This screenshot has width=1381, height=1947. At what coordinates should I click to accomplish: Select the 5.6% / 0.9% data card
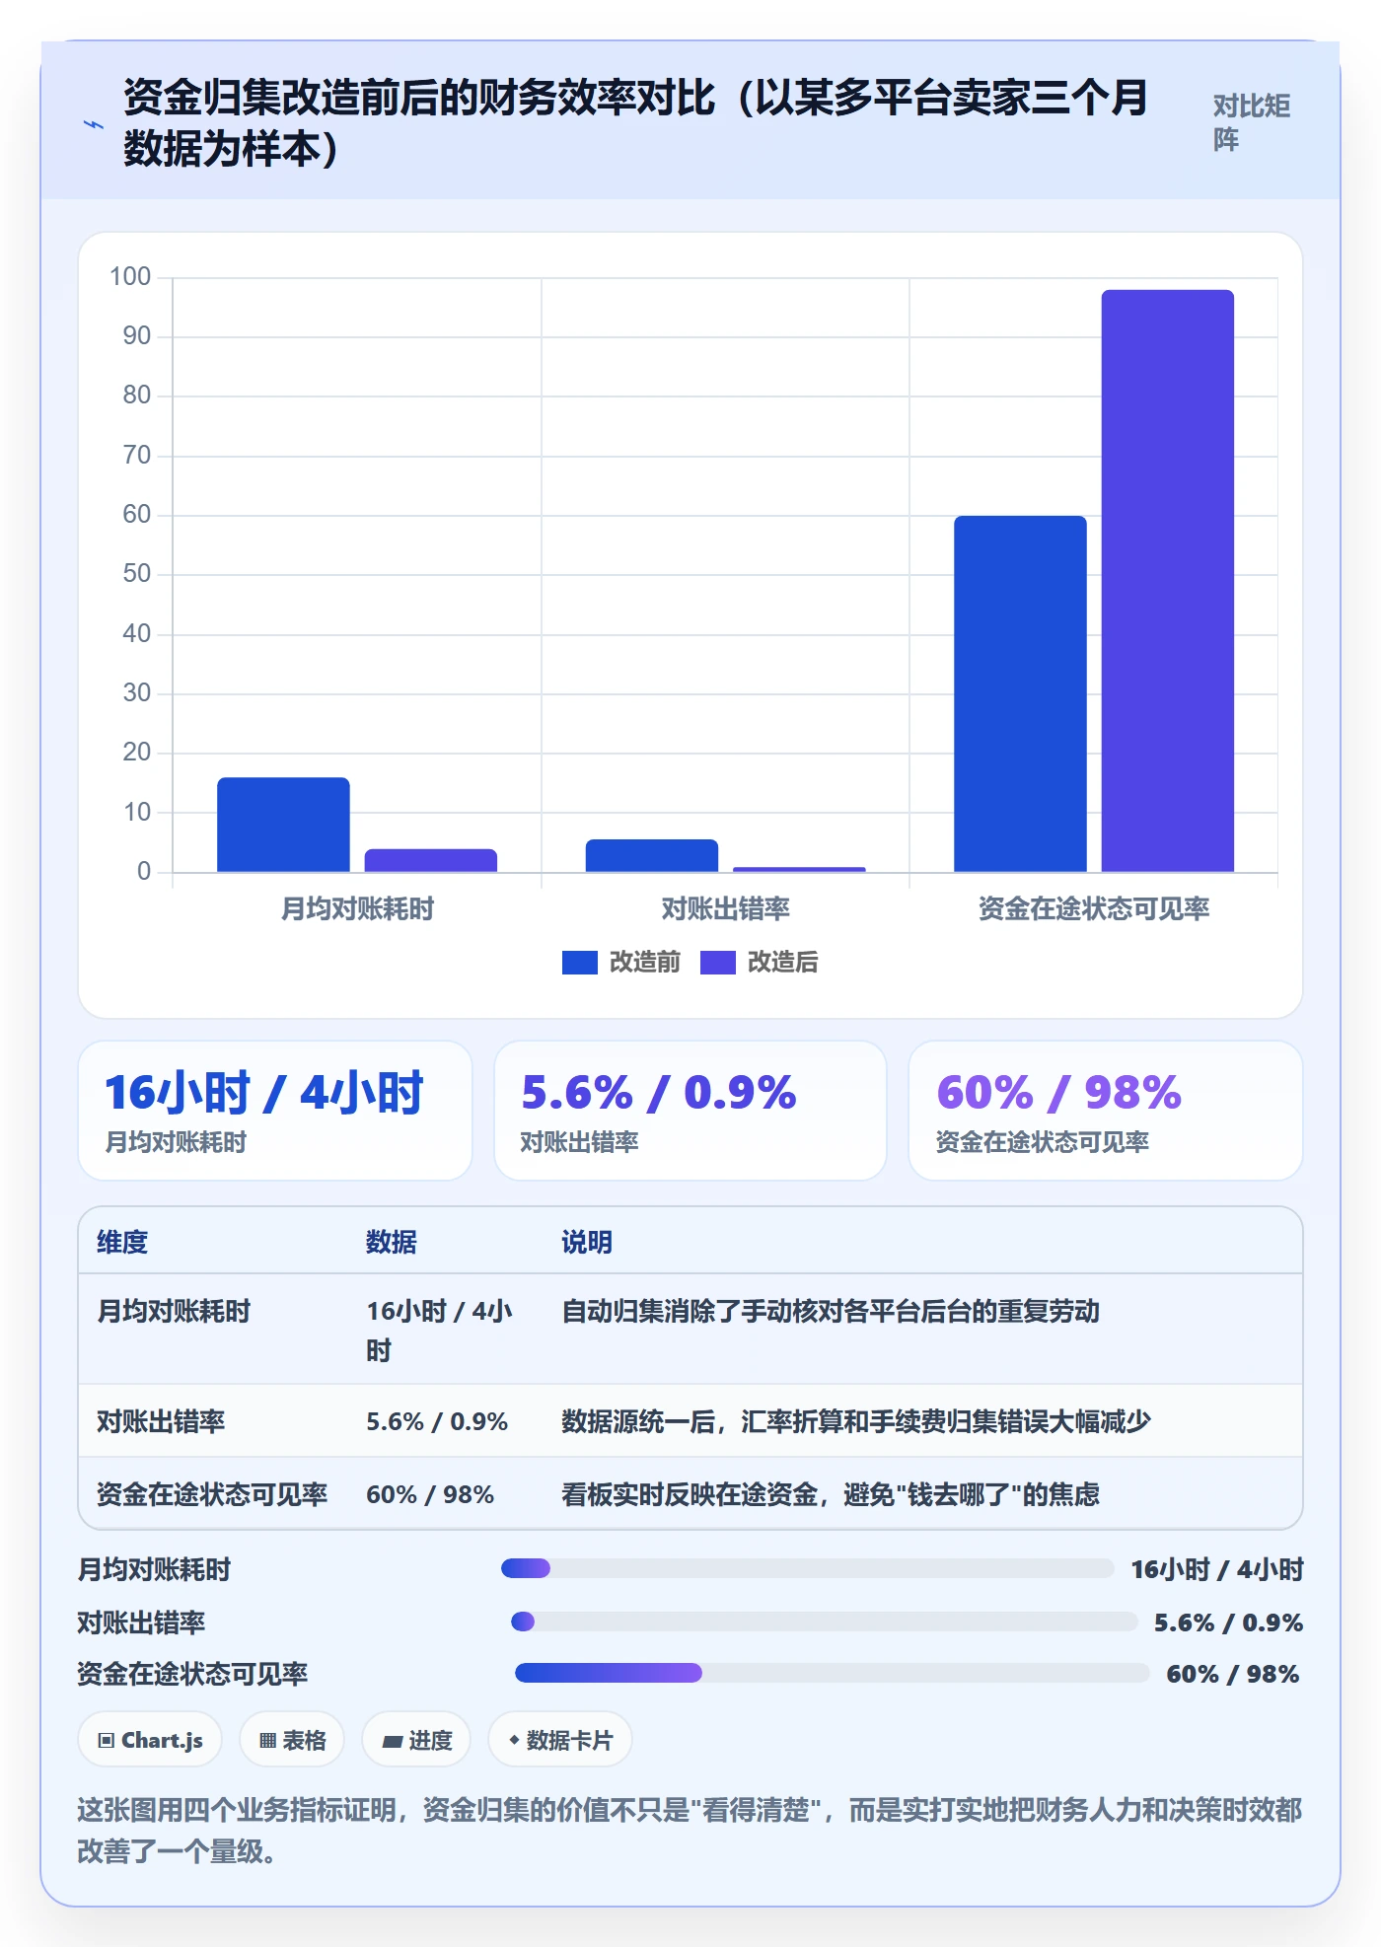(690, 1111)
